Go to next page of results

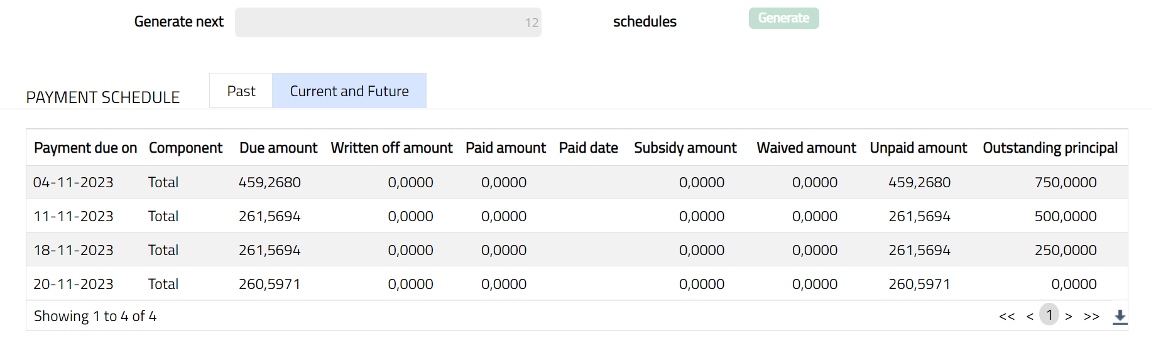click(x=1069, y=317)
